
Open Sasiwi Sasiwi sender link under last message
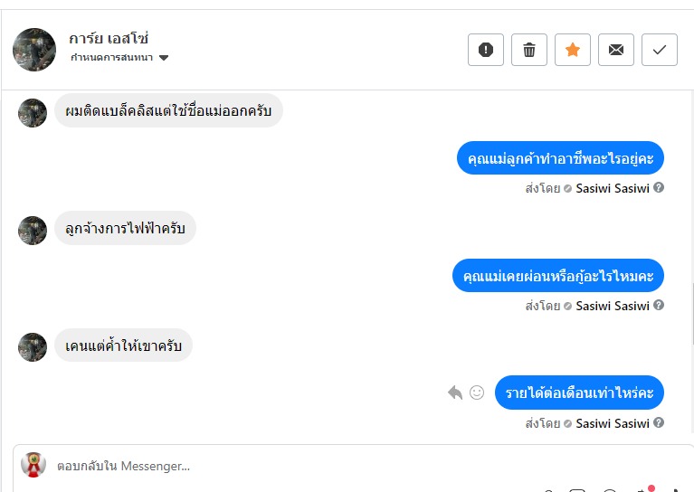(x=613, y=423)
